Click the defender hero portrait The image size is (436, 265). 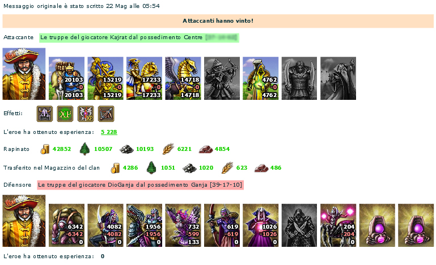pos(24,221)
